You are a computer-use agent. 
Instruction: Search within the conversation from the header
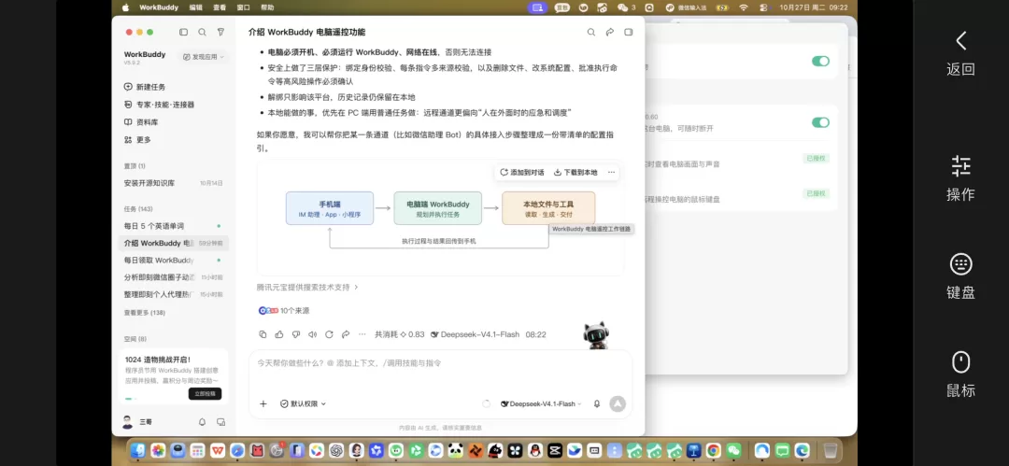click(590, 32)
